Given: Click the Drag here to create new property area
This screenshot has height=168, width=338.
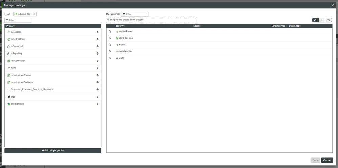Looking at the screenshot, I should click(x=152, y=20).
